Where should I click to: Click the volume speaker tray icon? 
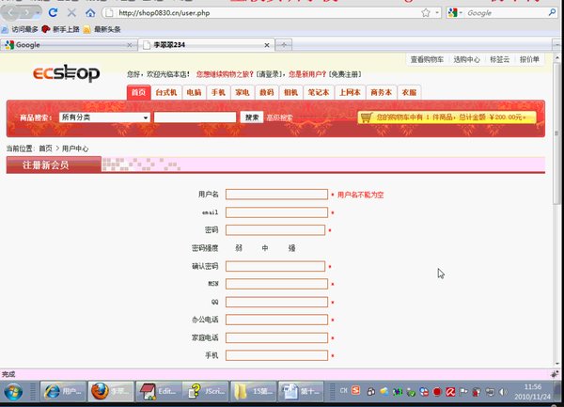(x=503, y=392)
